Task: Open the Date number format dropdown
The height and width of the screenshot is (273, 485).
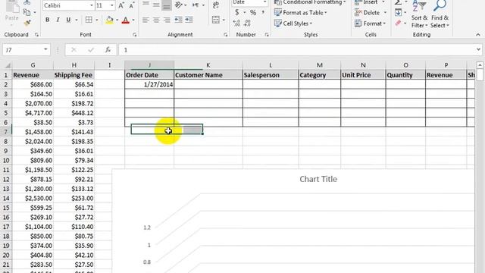Action: [264, 2]
